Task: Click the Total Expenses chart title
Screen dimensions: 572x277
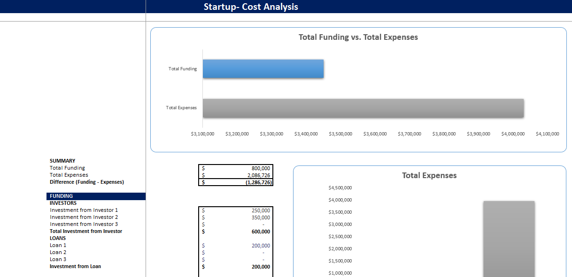Action: [x=429, y=175]
